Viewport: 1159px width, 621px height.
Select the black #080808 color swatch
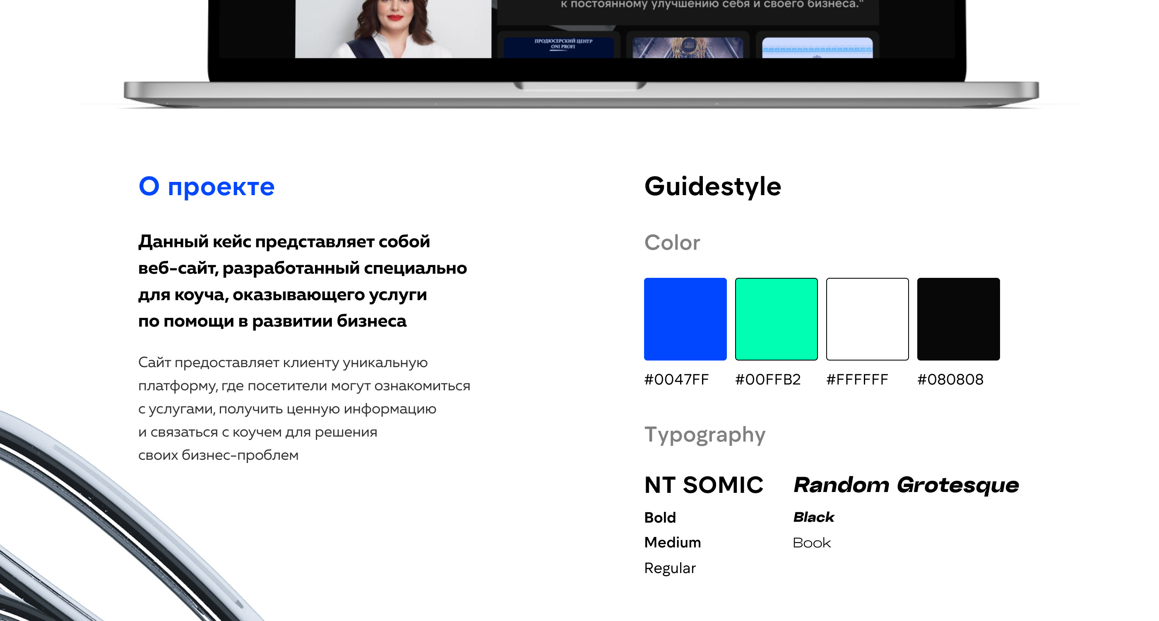[958, 319]
